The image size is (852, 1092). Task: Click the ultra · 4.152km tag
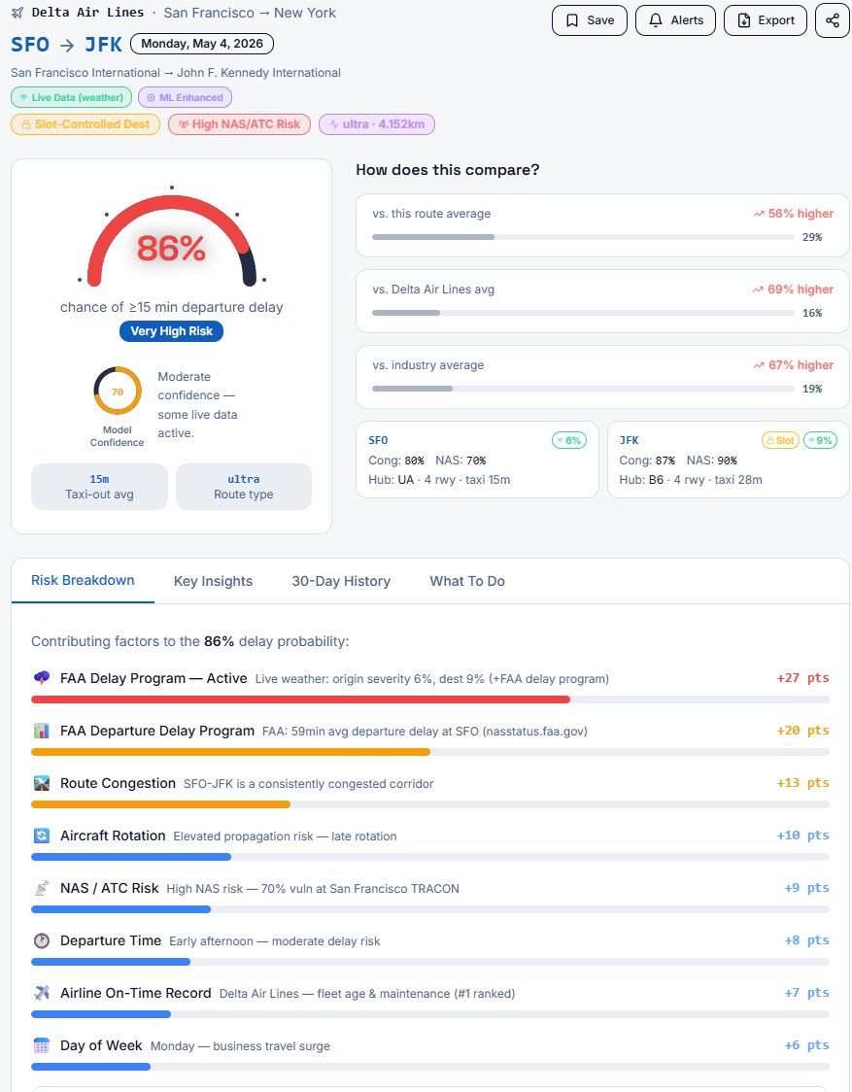coord(377,124)
